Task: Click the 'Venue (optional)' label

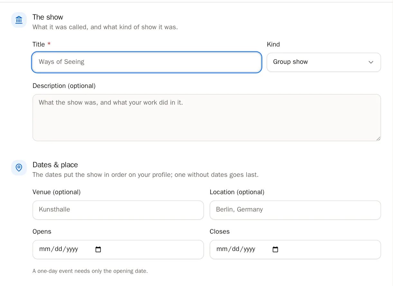Action: click(x=57, y=192)
